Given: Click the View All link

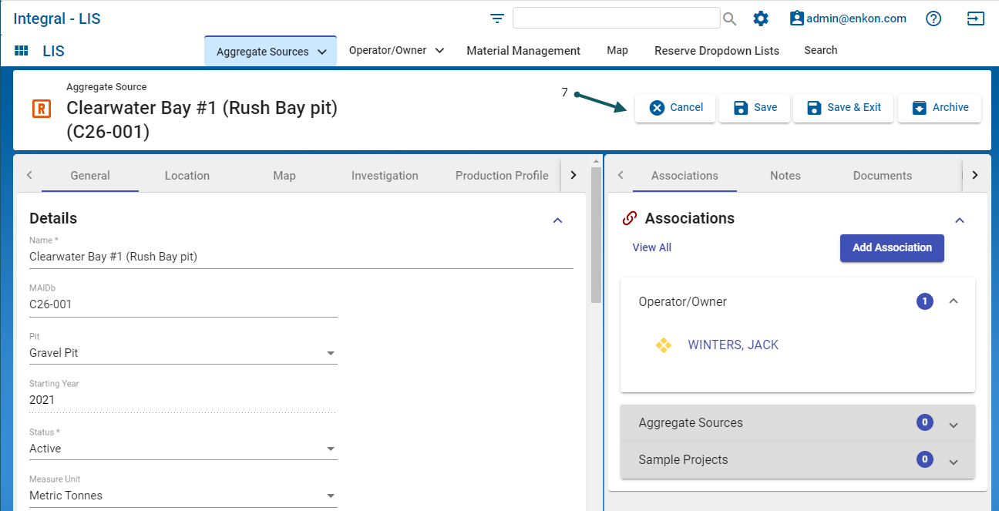Looking at the screenshot, I should [x=651, y=247].
